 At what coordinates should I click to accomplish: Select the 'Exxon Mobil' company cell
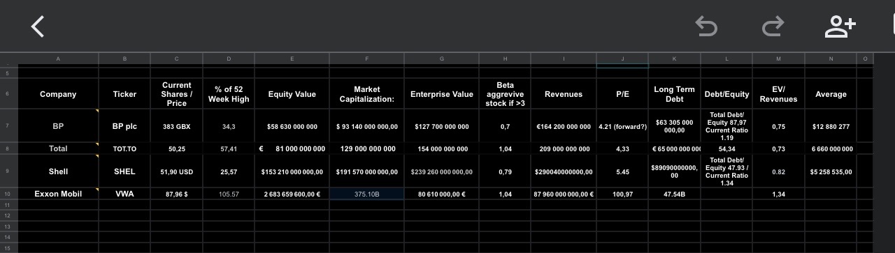click(x=58, y=194)
